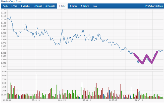
Task: Click the 01.07.15 date label
Action: point(139,100)
